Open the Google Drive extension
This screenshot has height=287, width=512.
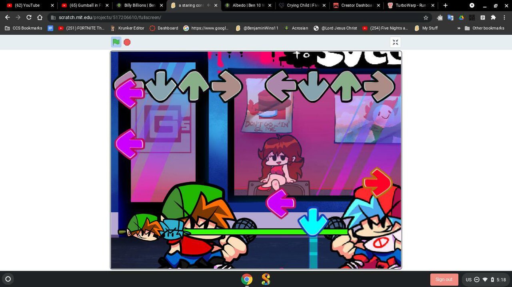pos(461,18)
